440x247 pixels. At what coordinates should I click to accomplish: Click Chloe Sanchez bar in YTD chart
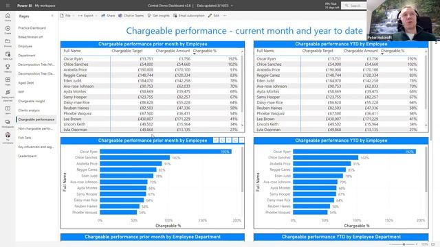[x=325, y=158]
